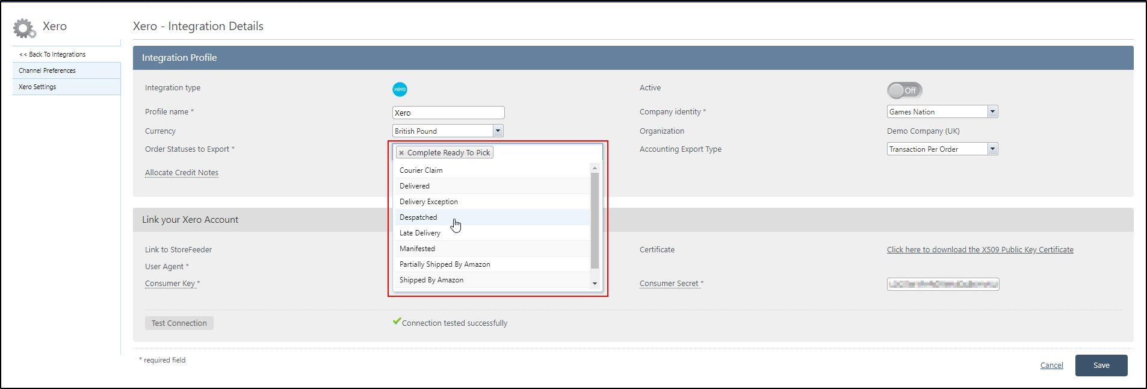Choose Delivery Exception status
Screen dimensions: 1147x389
click(x=492, y=202)
